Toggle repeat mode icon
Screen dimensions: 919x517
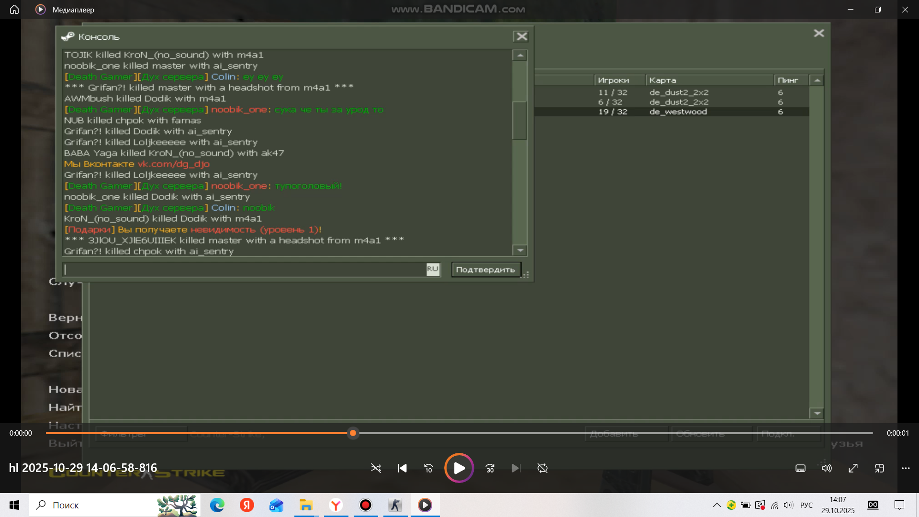(x=542, y=468)
